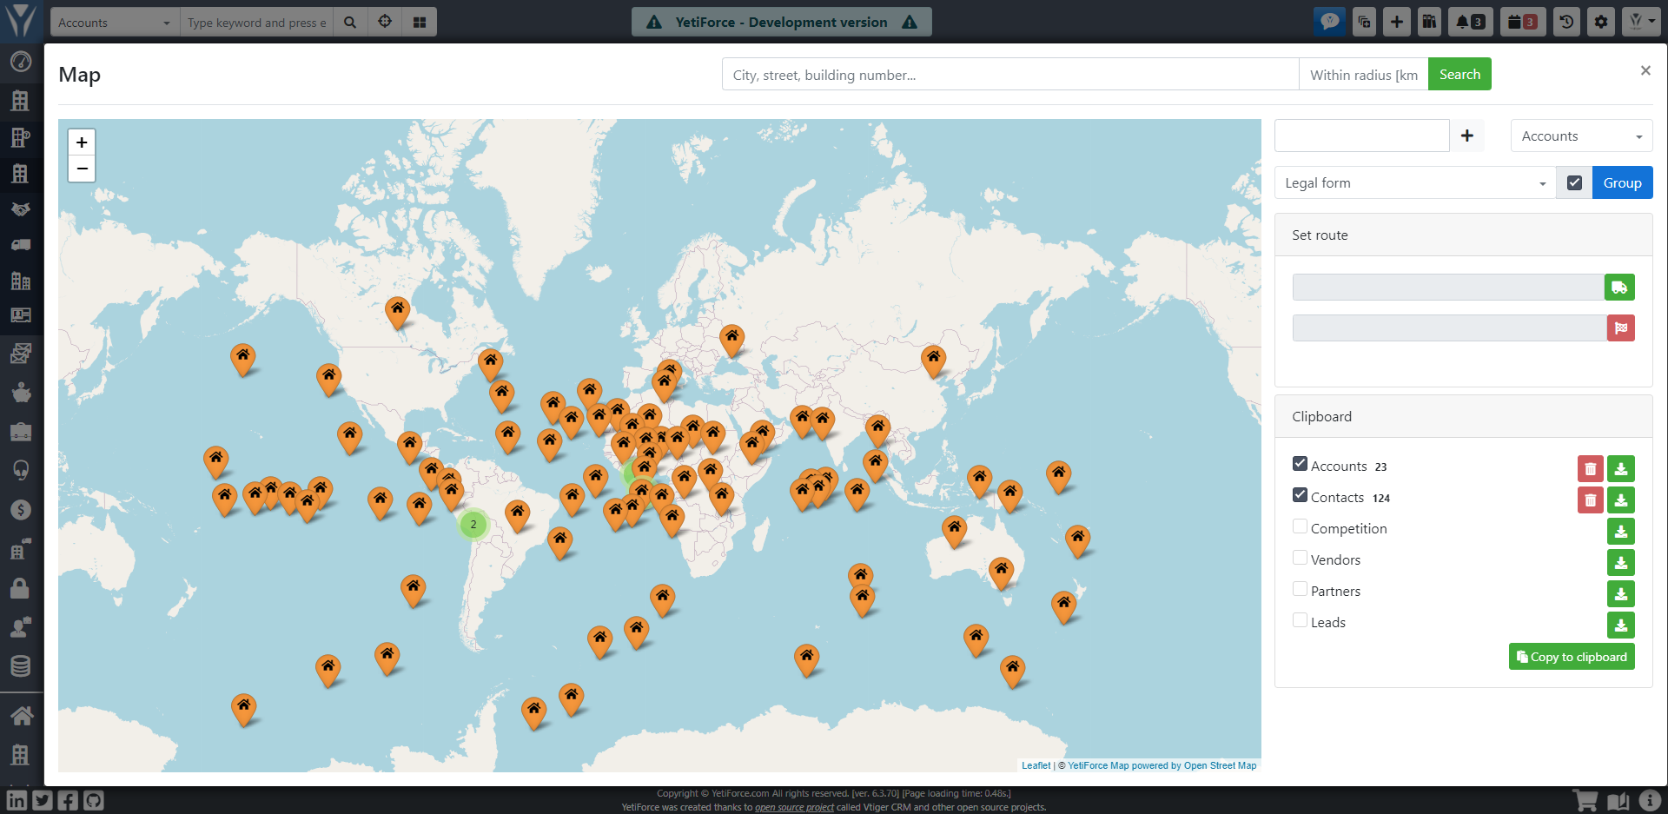The width and height of the screenshot is (1668, 814).
Task: Check the Leads clipboard checkbox
Action: (1300, 620)
